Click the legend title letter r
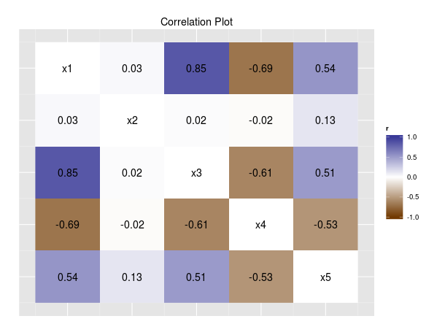445x335 pixels. [x=387, y=128]
